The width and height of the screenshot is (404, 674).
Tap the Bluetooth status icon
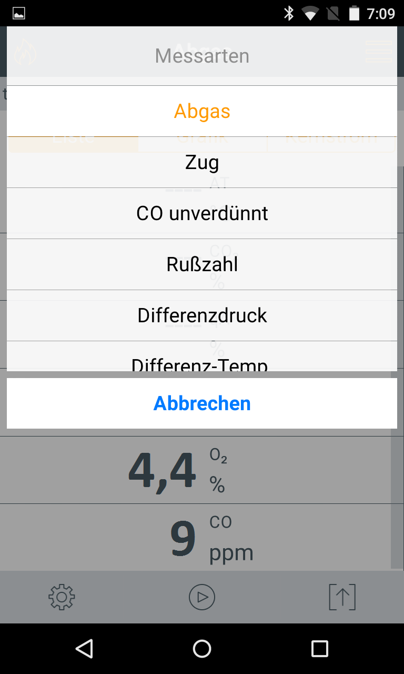pos(289,13)
